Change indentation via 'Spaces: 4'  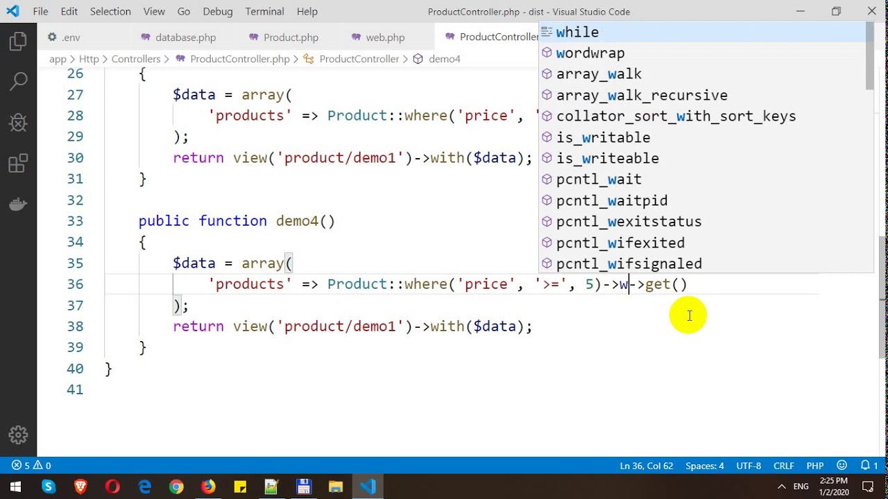click(705, 466)
